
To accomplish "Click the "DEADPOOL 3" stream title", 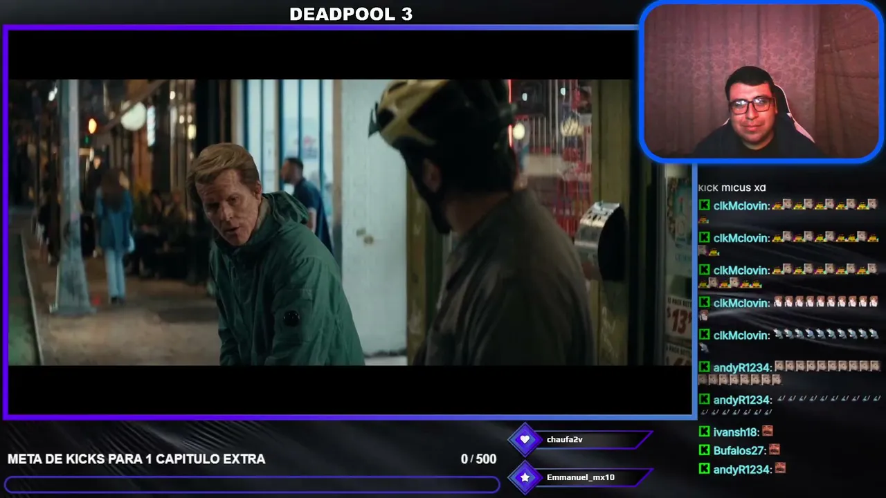I will [x=351, y=15].
